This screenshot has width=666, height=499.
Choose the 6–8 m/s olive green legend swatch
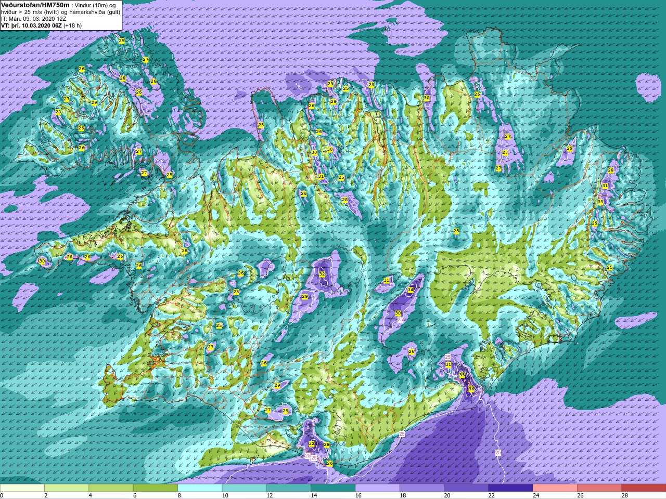pyautogui.click(x=156, y=488)
